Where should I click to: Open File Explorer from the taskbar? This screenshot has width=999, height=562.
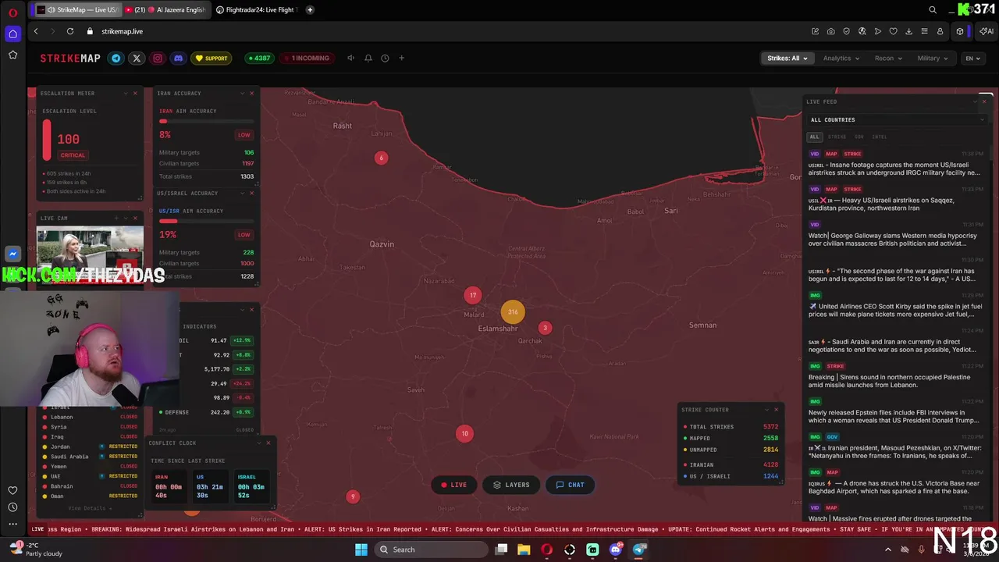click(x=524, y=550)
